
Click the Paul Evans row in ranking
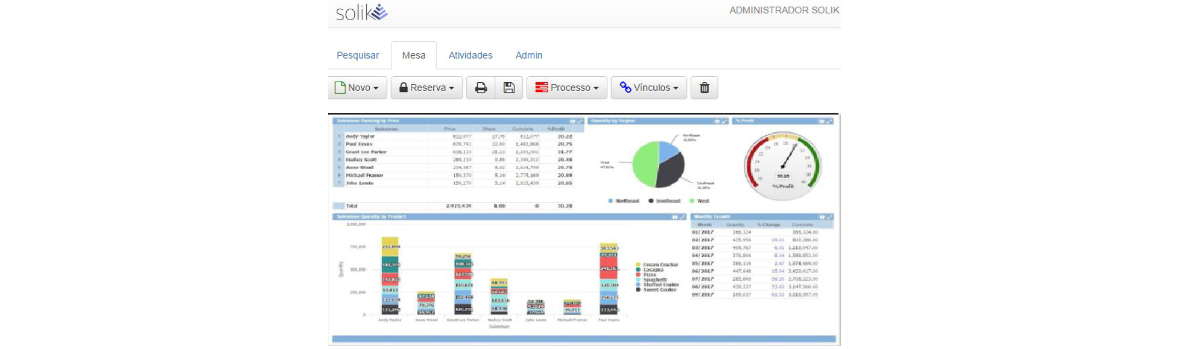click(x=454, y=144)
